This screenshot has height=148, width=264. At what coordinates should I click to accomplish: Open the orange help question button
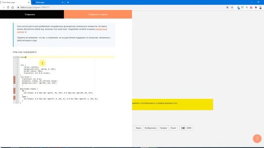(257, 139)
